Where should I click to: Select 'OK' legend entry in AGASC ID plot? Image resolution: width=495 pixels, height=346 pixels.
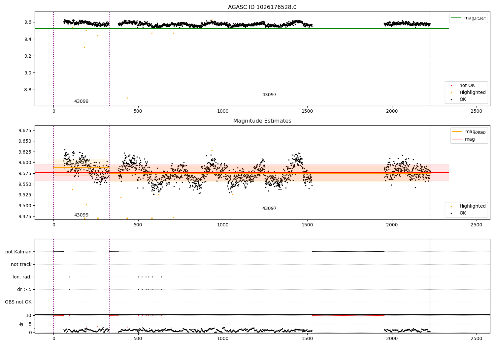point(459,100)
